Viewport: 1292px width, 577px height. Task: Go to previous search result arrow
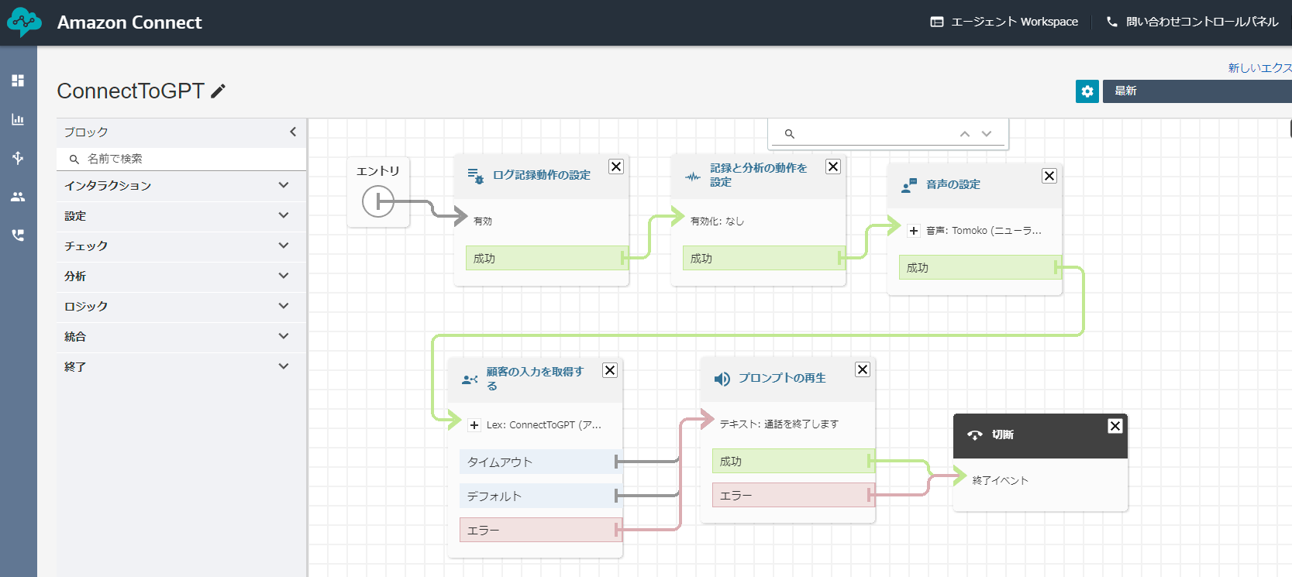click(965, 134)
